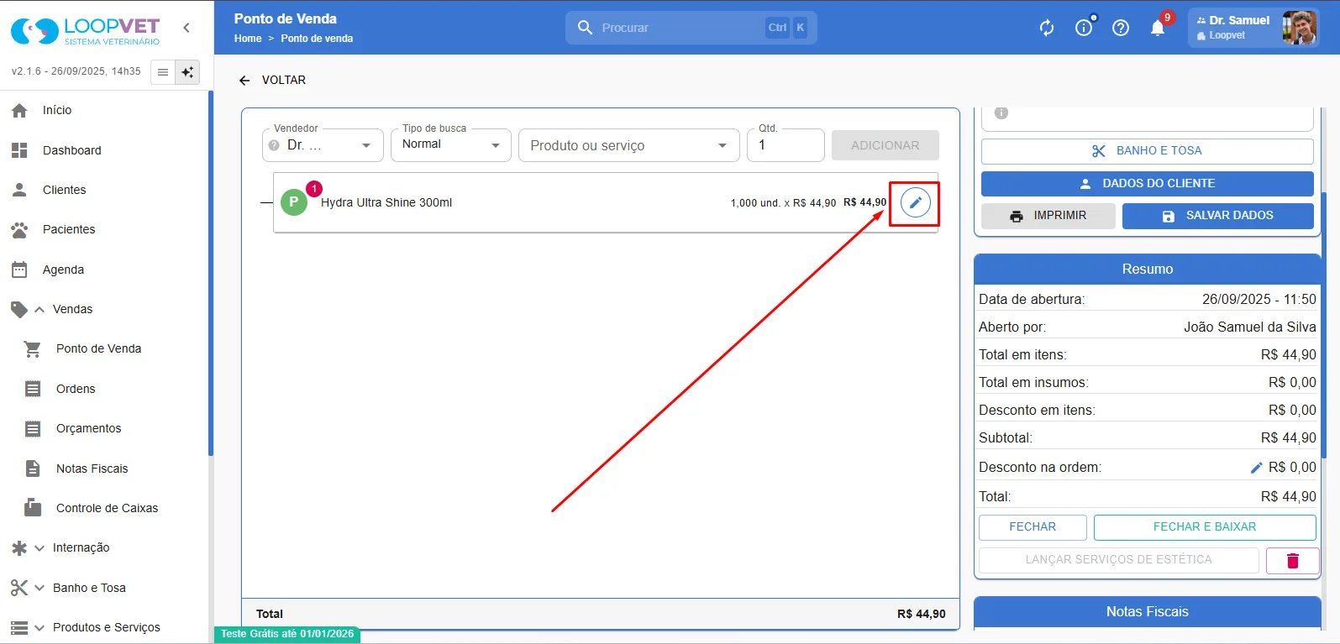Collapse the sidebar with the chevron arrow
The image size is (1340, 644).
coord(187,28)
